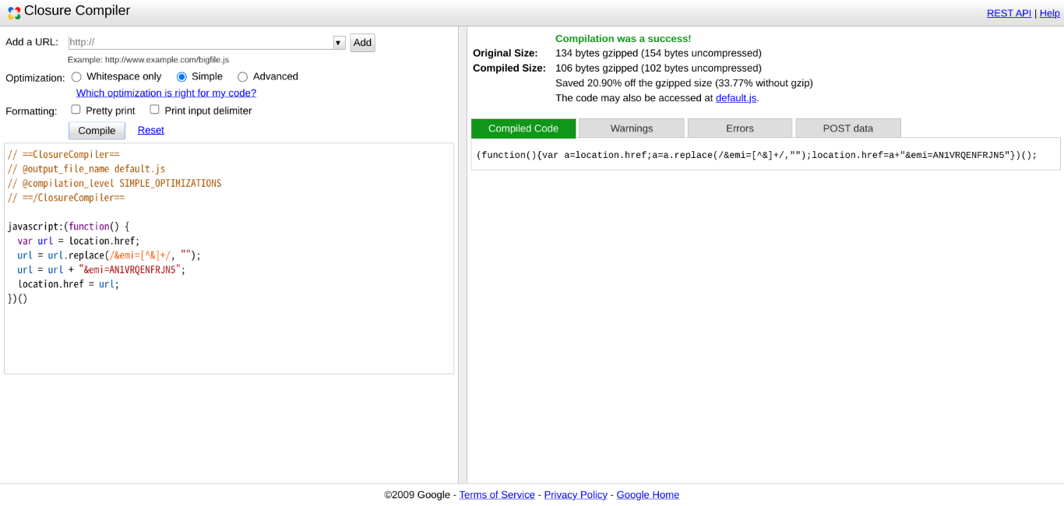Click the '@output_file_name default.js' comment line
1064x506 pixels.
coord(86,169)
